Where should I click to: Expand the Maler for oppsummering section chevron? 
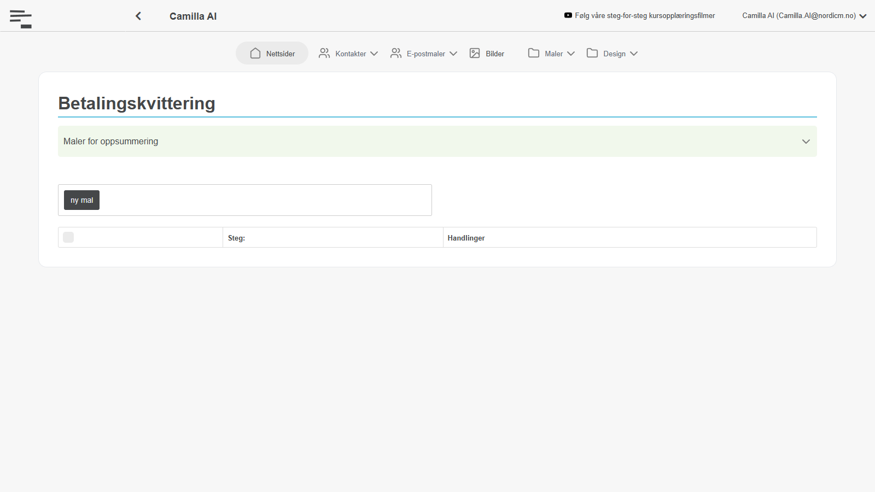click(806, 142)
